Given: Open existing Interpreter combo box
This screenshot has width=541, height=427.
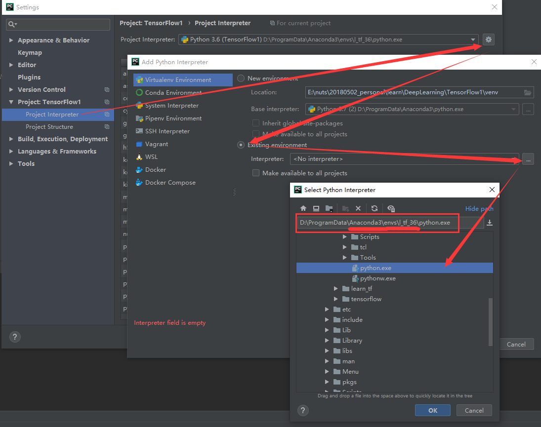Looking at the screenshot, I should pos(405,159).
